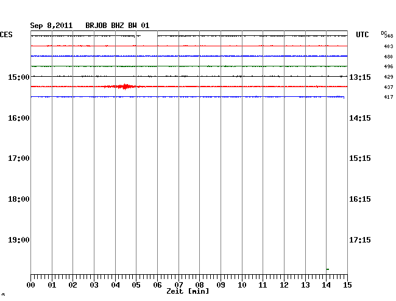Screen dimensions: 396x301
Task: Click the minute 07 axis label
Action: coord(179,285)
